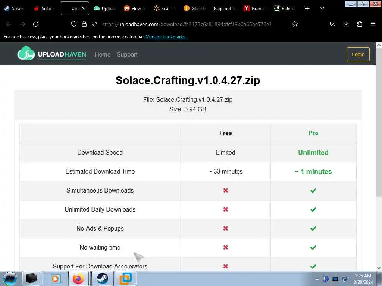This screenshot has width=382, height=286.
Task: Click the page scrollbar up arrow
Action: coord(379,45)
